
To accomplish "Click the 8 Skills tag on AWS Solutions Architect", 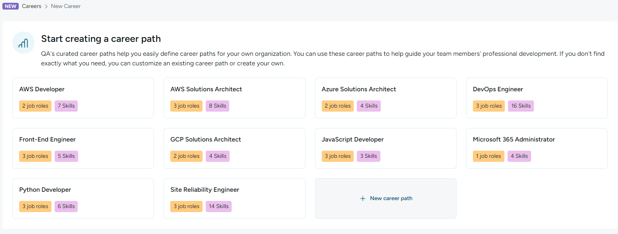I will [x=217, y=106].
